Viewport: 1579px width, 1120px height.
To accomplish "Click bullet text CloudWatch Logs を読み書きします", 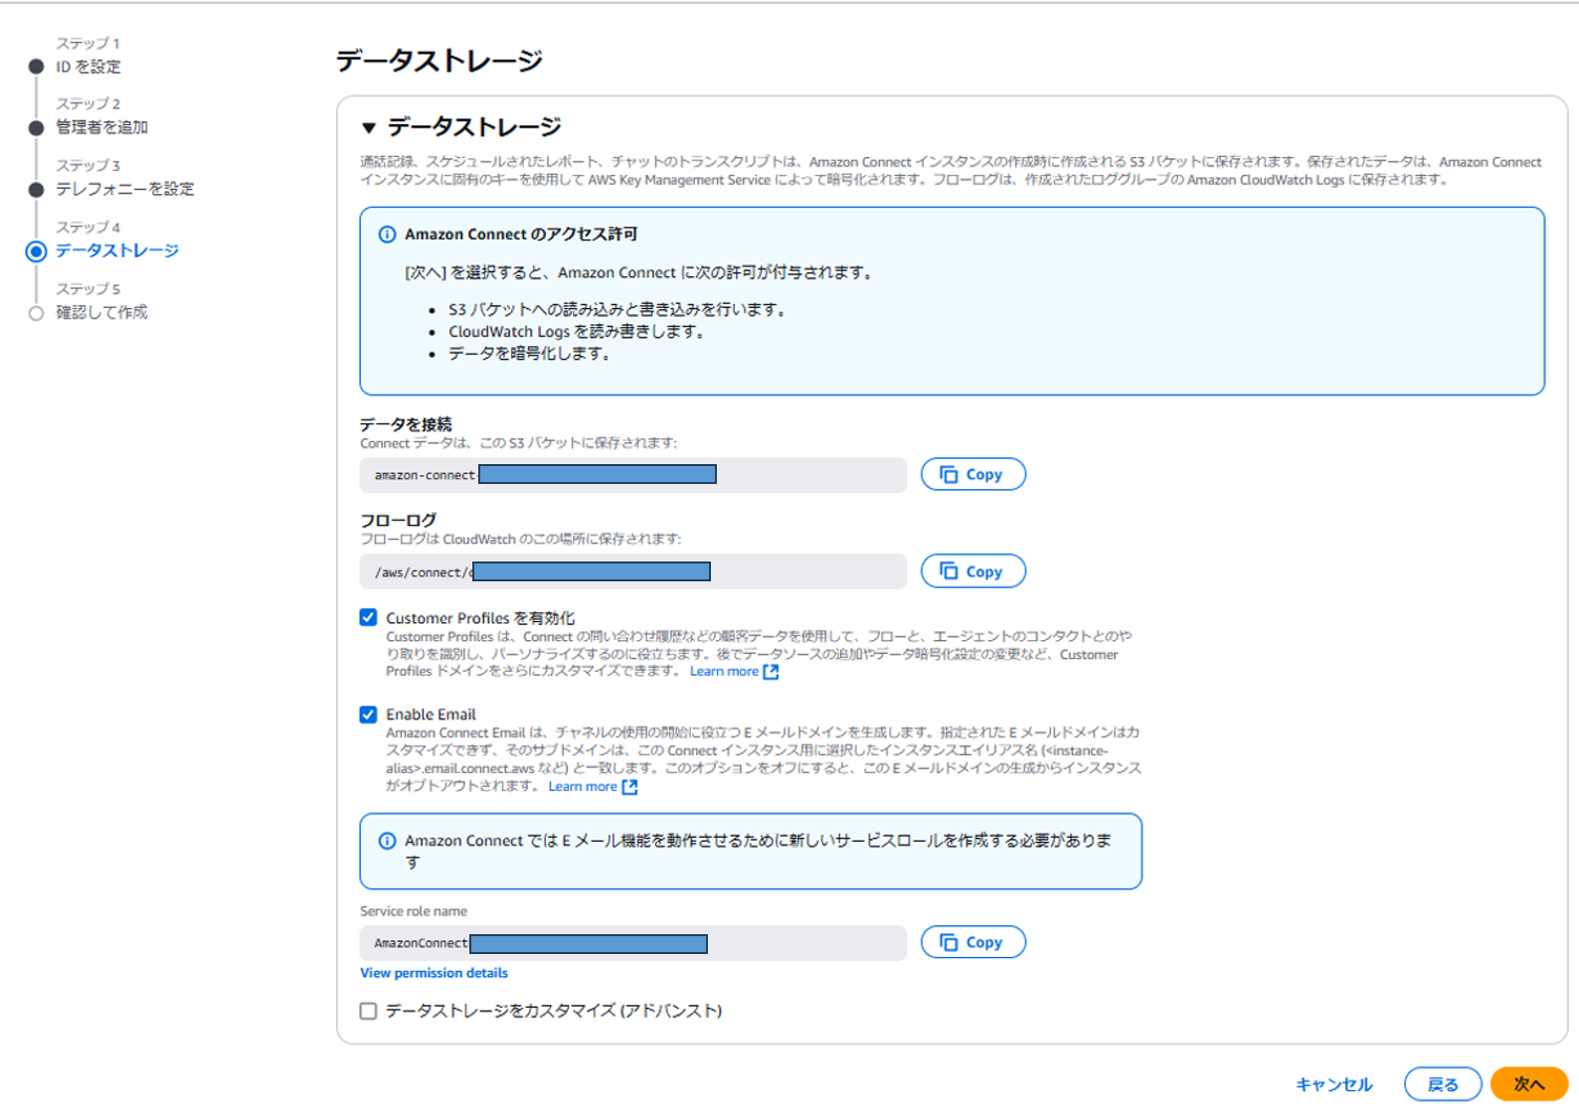I will coord(577,332).
